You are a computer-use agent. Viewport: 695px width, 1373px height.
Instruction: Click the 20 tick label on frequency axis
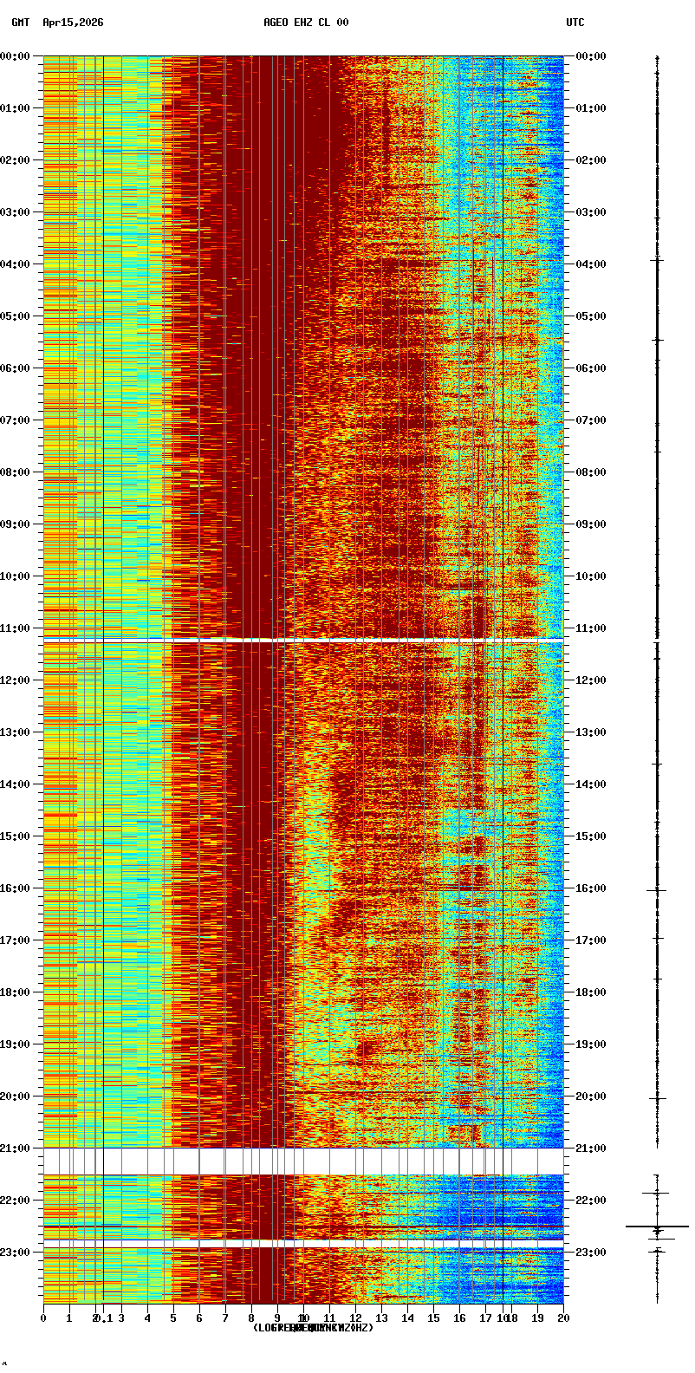(x=563, y=1318)
